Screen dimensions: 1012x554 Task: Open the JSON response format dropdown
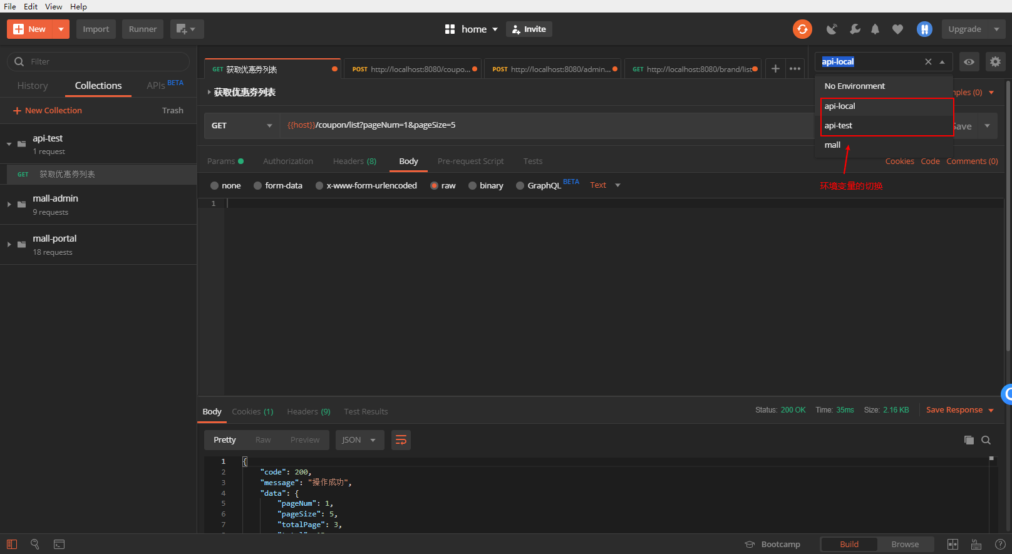tap(359, 440)
